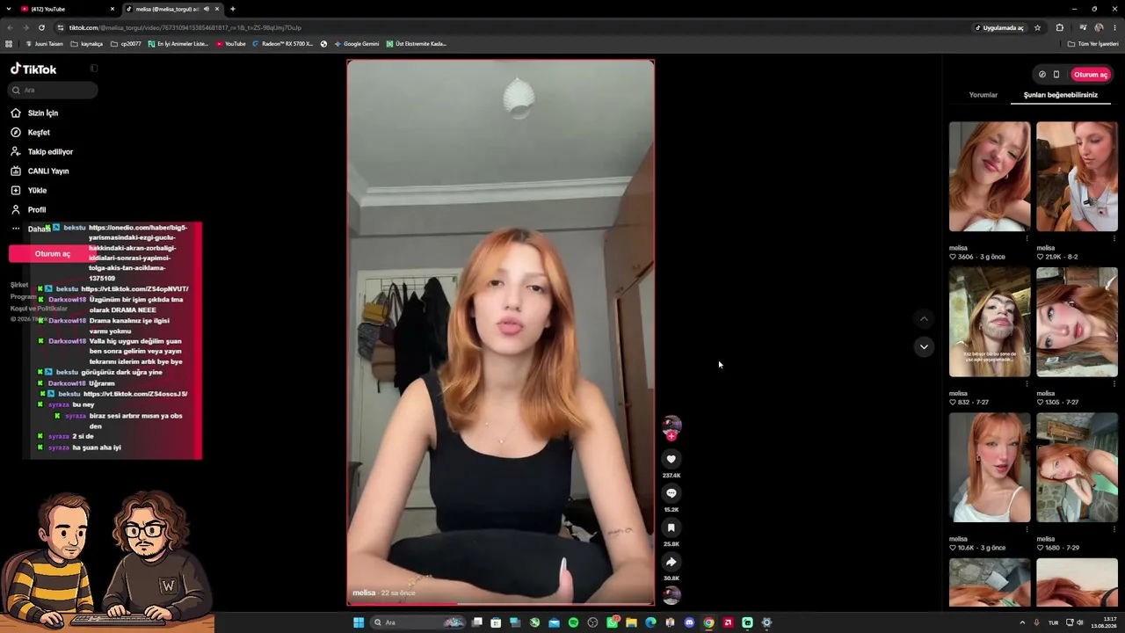Open the Chrome profile avatar
The image size is (1125, 633).
[x=1099, y=27]
